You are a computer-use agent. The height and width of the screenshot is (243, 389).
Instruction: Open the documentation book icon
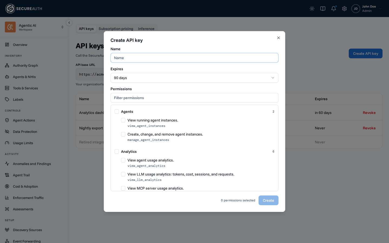[x=323, y=9]
